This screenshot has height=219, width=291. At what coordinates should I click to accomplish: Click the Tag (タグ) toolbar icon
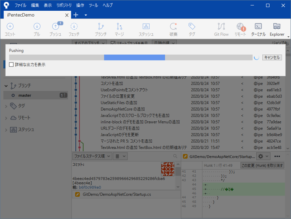pyautogui.click(x=192, y=30)
